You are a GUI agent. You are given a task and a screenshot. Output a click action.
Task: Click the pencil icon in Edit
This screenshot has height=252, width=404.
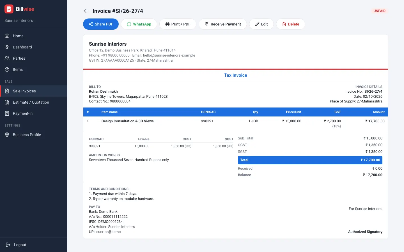coord(257,24)
